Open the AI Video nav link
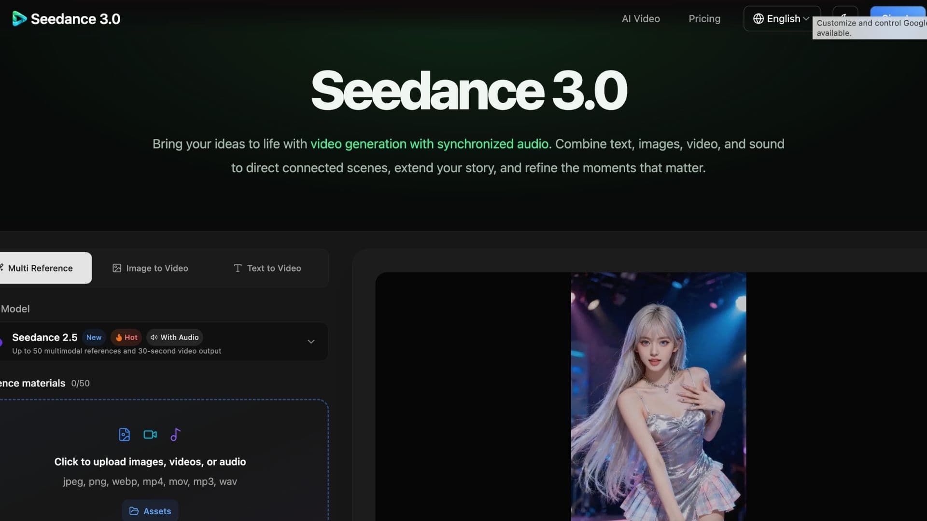Viewport: 927px width, 521px height. pyautogui.click(x=641, y=19)
